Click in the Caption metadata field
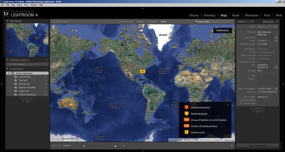The height and width of the screenshot is (152, 285). pyautogui.click(x=267, y=81)
